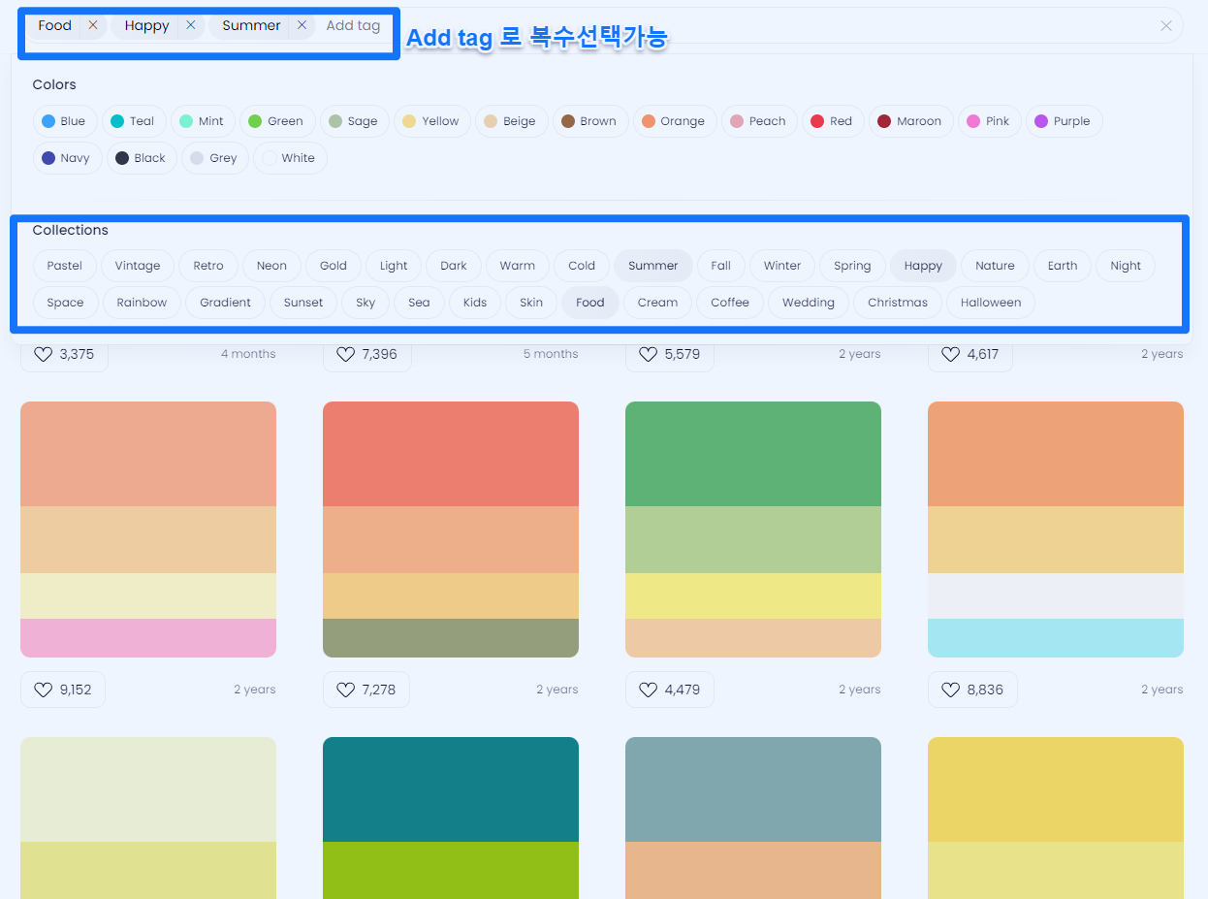Toggle the Happy collection filter
This screenshot has width=1208, height=899.
point(922,265)
